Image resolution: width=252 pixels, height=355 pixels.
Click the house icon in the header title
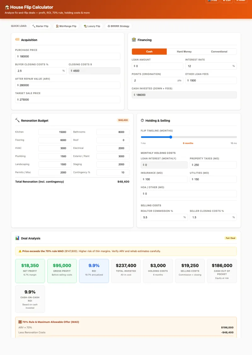[x=7, y=7]
